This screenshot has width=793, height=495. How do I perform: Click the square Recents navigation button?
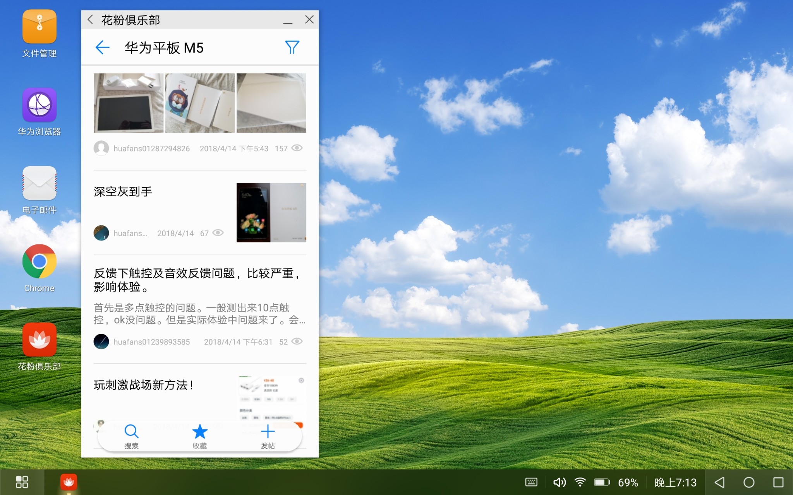click(778, 482)
